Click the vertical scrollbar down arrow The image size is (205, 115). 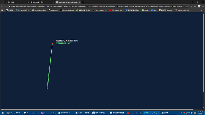click(x=204, y=108)
